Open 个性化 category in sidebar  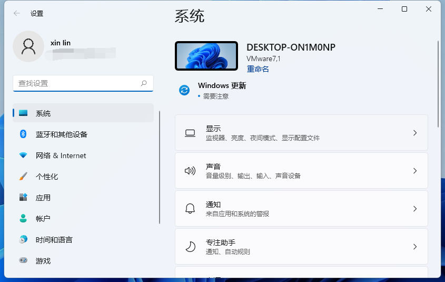(47, 177)
